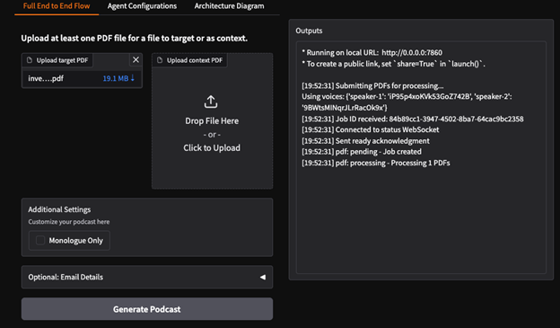Click the inve….pdf file name
This screenshot has height=328, width=560.
[x=46, y=78]
